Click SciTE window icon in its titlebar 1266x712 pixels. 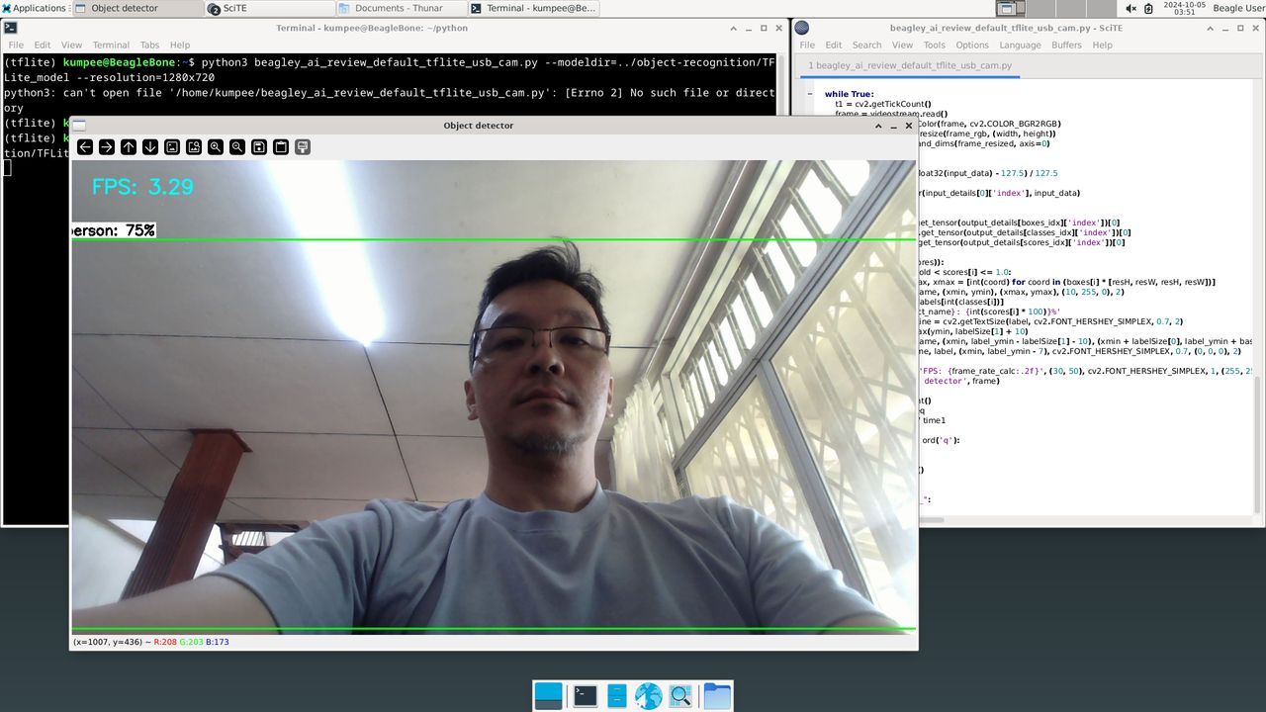coord(802,28)
